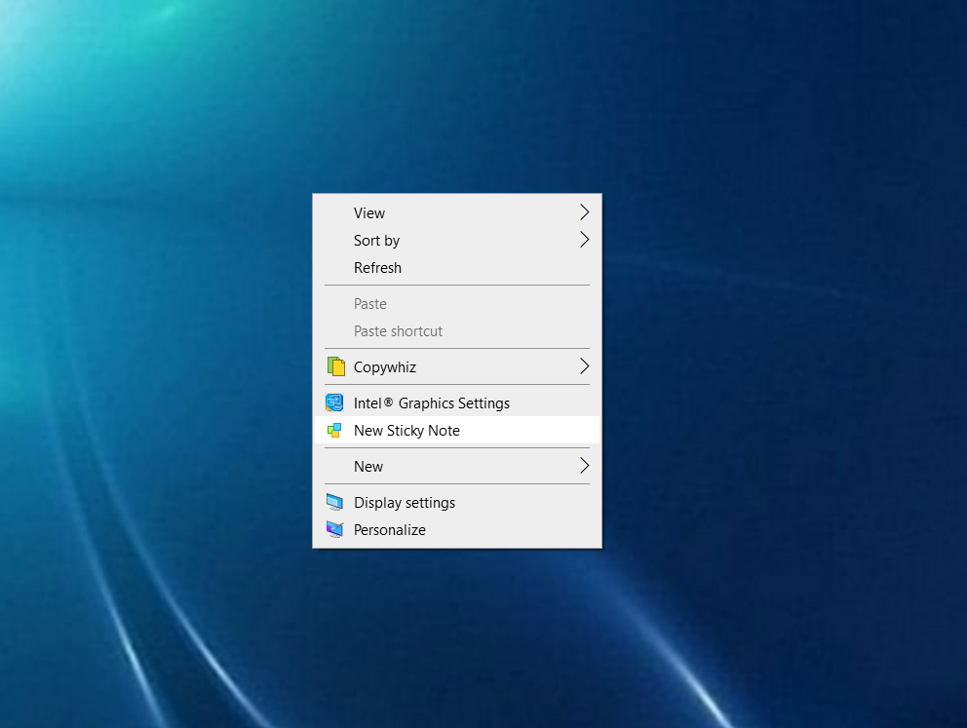Click the Display settings monitor icon

click(x=335, y=502)
